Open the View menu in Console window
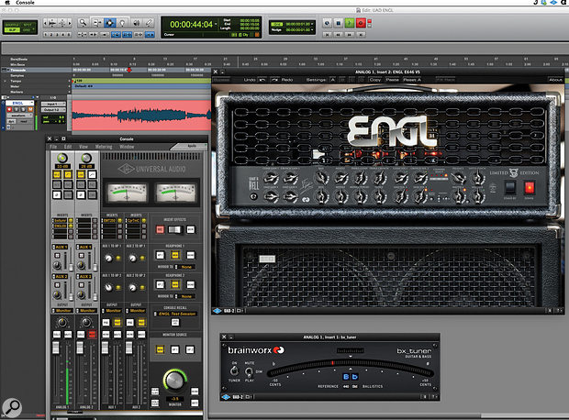Image resolution: width=569 pixels, height=420 pixels. (x=84, y=147)
